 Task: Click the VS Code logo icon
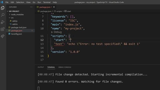2,2
